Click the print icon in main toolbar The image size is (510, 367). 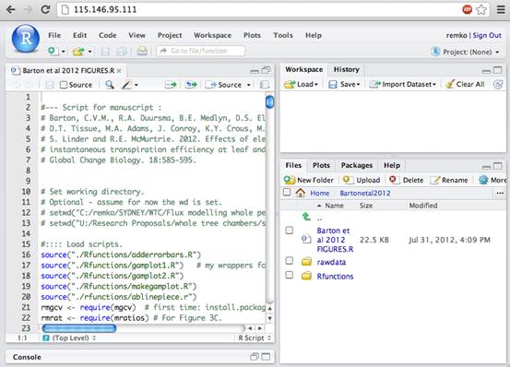[142, 51]
